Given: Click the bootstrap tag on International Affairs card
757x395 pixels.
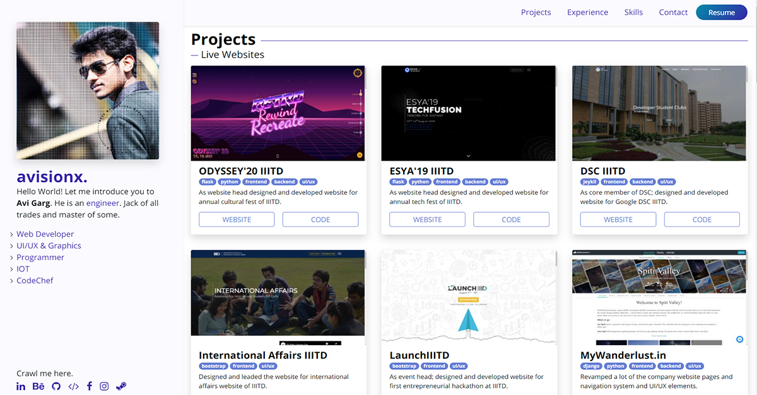Looking at the screenshot, I should [x=213, y=366].
